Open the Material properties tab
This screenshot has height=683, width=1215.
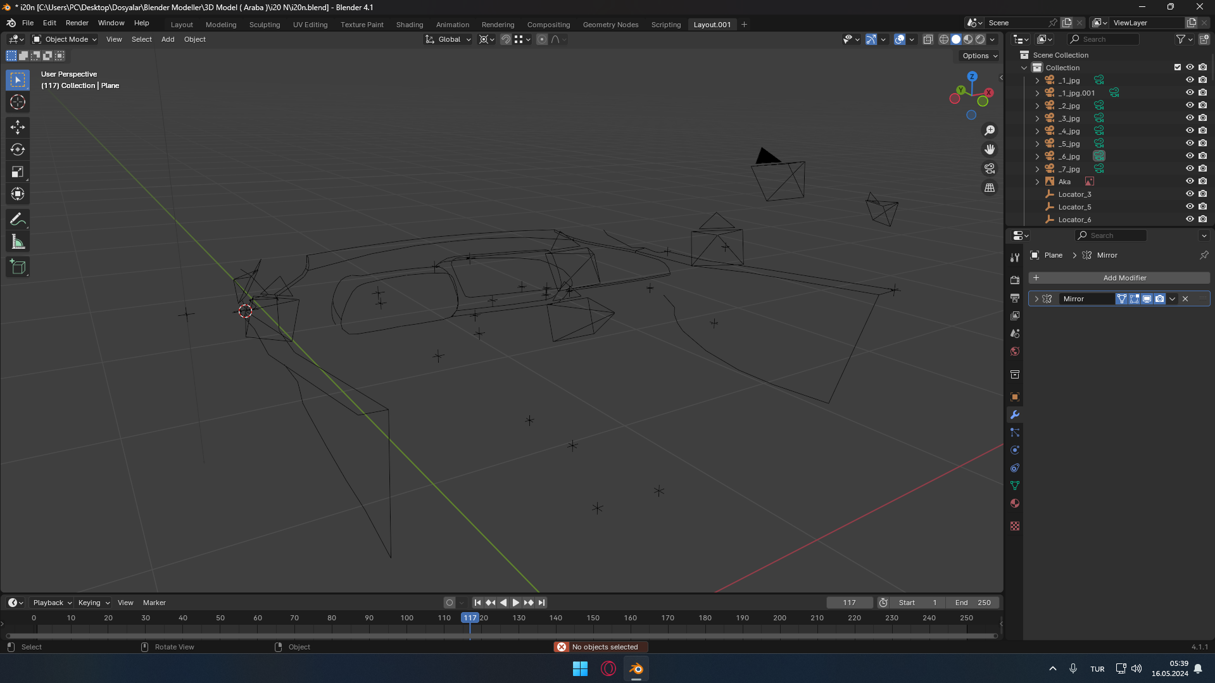(1015, 503)
